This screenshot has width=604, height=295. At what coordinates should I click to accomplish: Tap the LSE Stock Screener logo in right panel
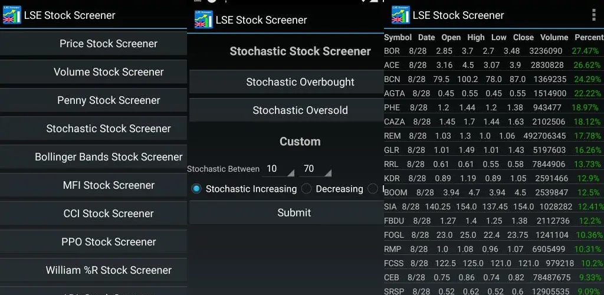[x=401, y=15]
